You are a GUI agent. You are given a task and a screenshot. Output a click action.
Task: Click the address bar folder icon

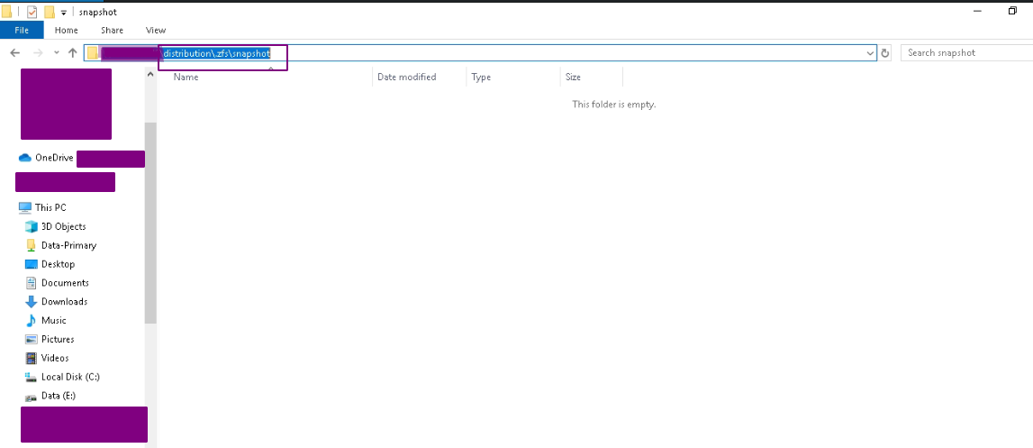pos(93,53)
